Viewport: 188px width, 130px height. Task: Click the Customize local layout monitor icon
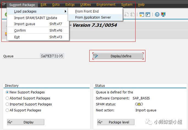163,14
